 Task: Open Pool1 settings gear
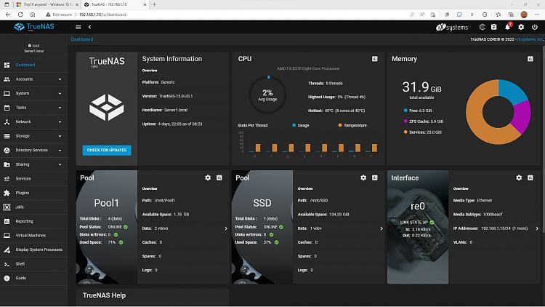click(208, 178)
